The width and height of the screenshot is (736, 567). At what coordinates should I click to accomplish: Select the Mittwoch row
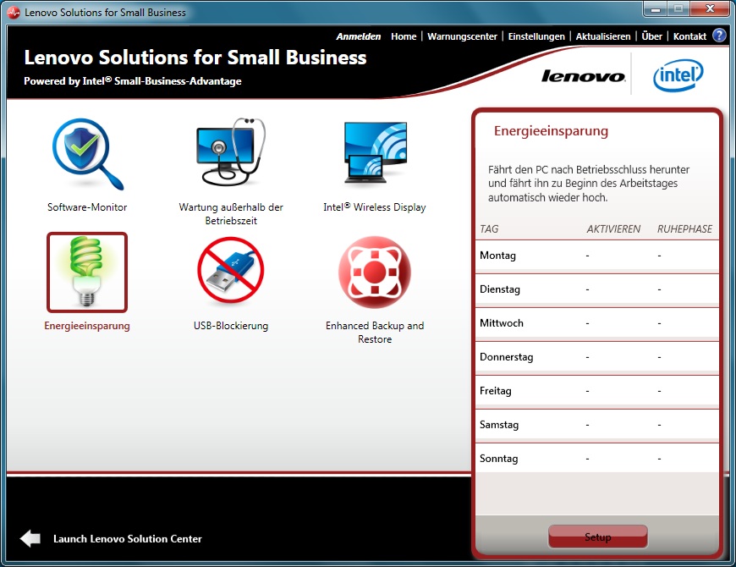(597, 323)
